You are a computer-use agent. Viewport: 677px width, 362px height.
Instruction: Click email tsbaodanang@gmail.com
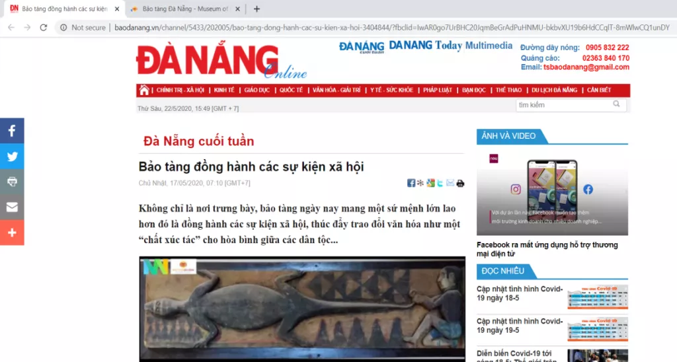pos(586,67)
